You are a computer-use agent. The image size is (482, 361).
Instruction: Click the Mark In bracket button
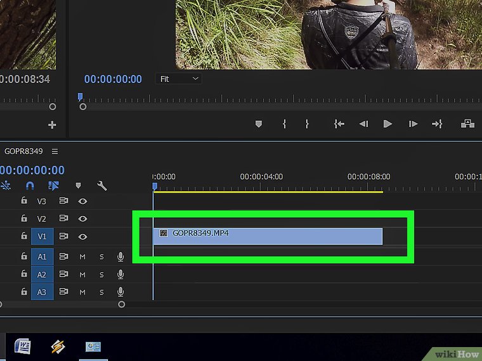[284, 124]
